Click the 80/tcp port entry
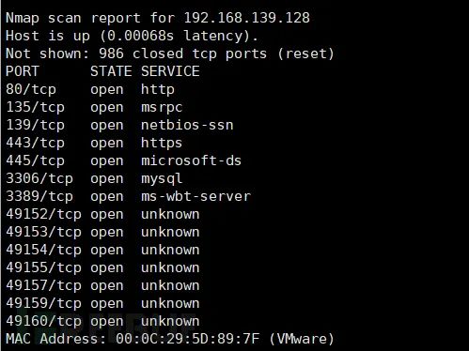 [x=31, y=89]
